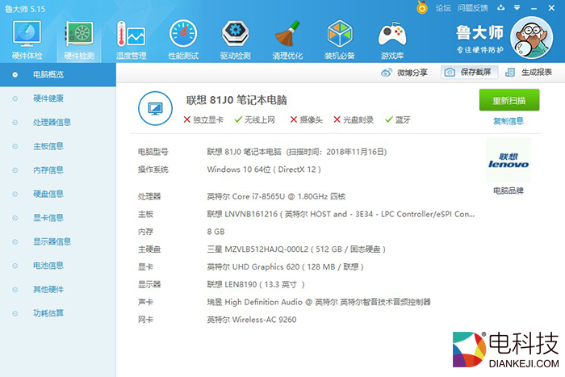Share via 微博分享 Weibo button
This screenshot has height=377, width=565.
404,73
